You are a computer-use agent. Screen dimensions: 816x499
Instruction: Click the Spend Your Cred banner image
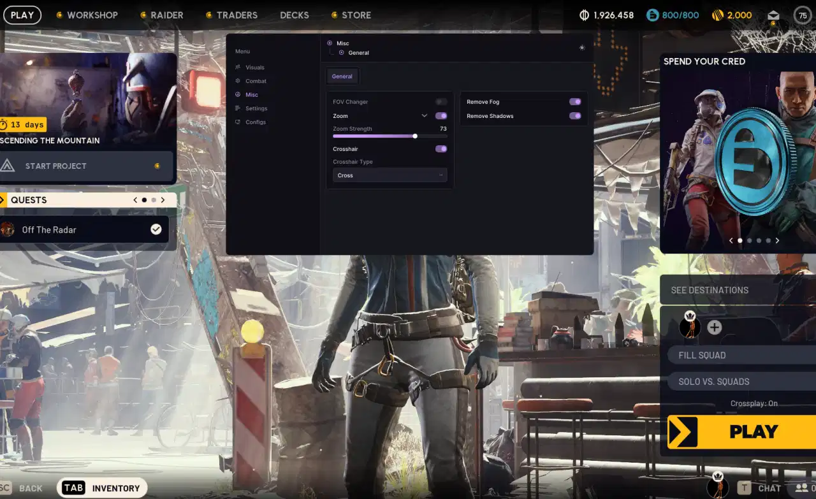(738, 153)
